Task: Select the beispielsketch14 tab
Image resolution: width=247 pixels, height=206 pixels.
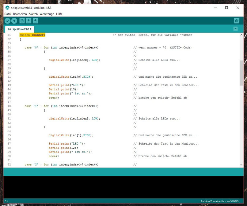Action: pyautogui.click(x=20, y=29)
